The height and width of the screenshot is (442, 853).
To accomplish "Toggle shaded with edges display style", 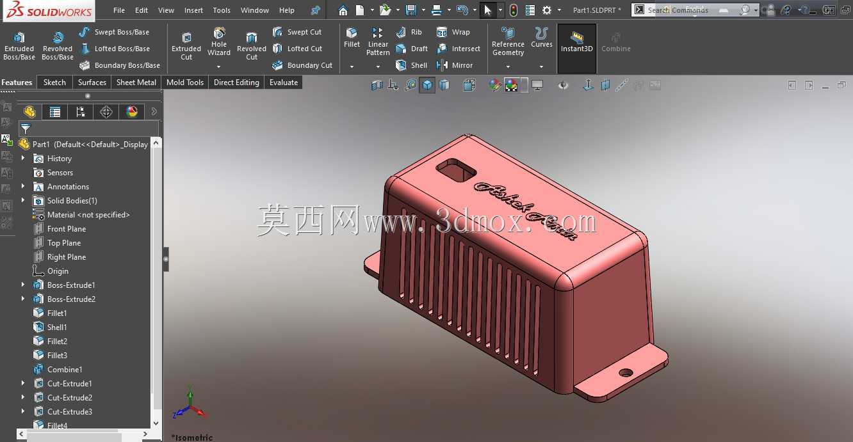I will (x=427, y=85).
